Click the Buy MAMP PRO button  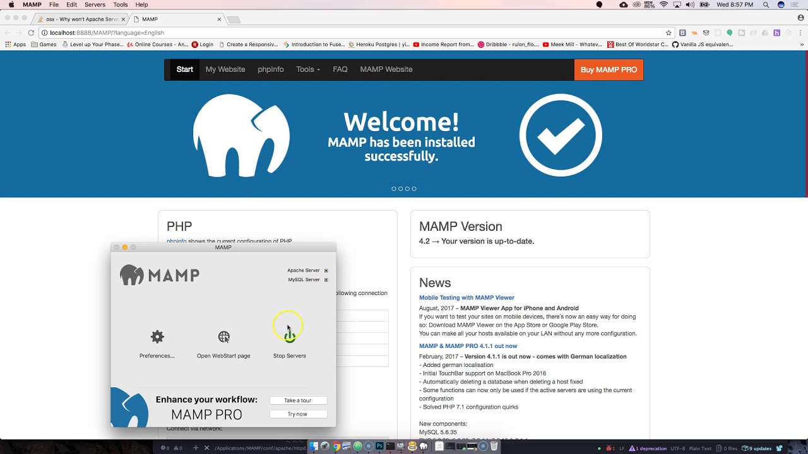(x=609, y=69)
